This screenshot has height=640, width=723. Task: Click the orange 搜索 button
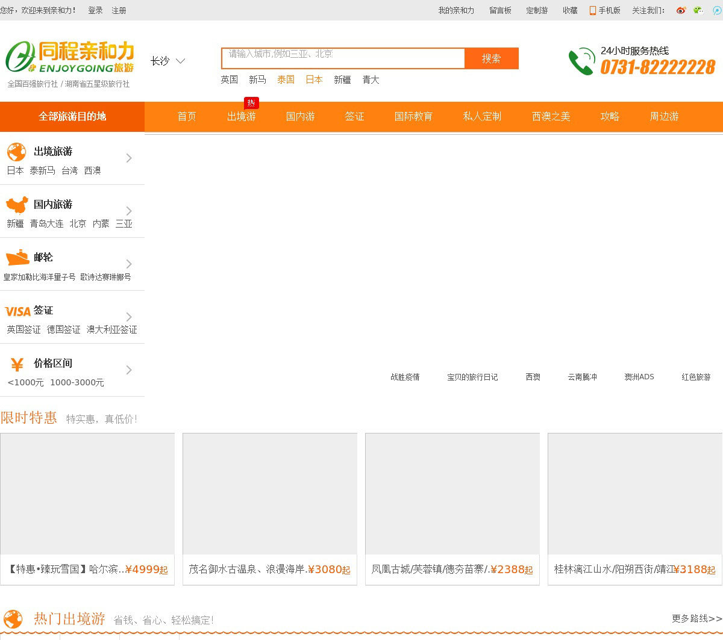tap(491, 58)
